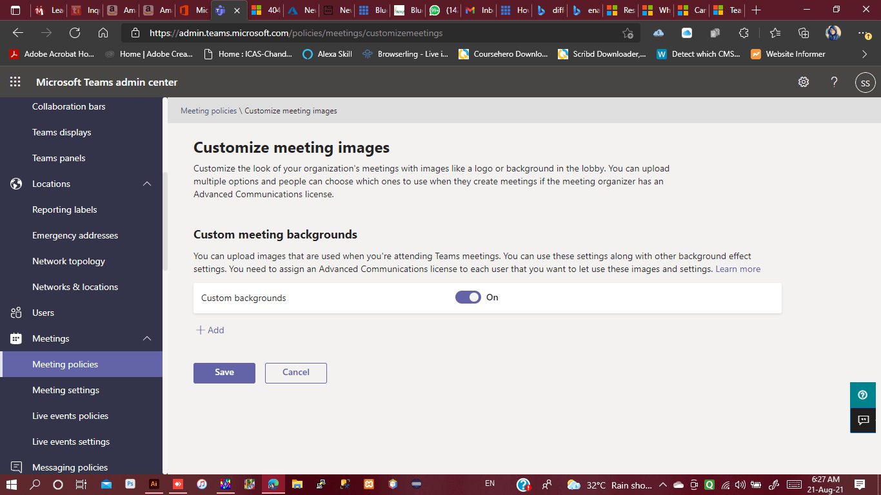Image resolution: width=881 pixels, height=495 pixels.
Task: Open Emergency addresses in the sidebar
Action: [x=75, y=235]
